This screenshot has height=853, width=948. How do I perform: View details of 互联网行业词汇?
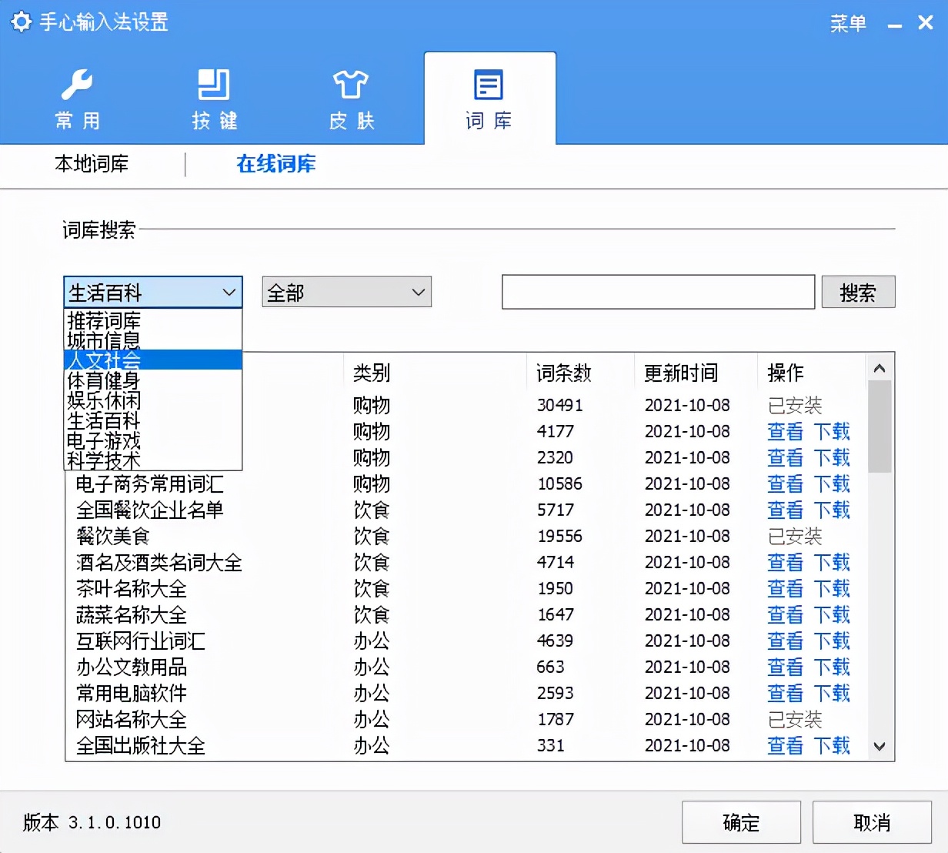click(x=784, y=641)
